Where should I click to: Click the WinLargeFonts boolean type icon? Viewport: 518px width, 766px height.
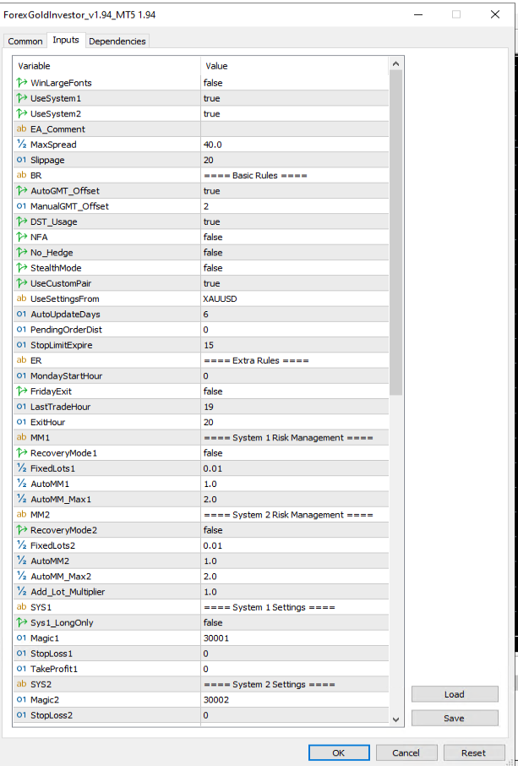[x=21, y=83]
